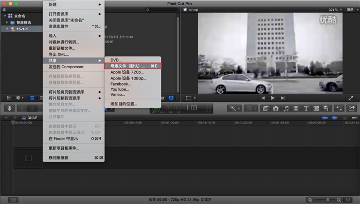The width and height of the screenshot is (360, 204).
Task: Click the share export toolbar icon
Action: coord(351,108)
